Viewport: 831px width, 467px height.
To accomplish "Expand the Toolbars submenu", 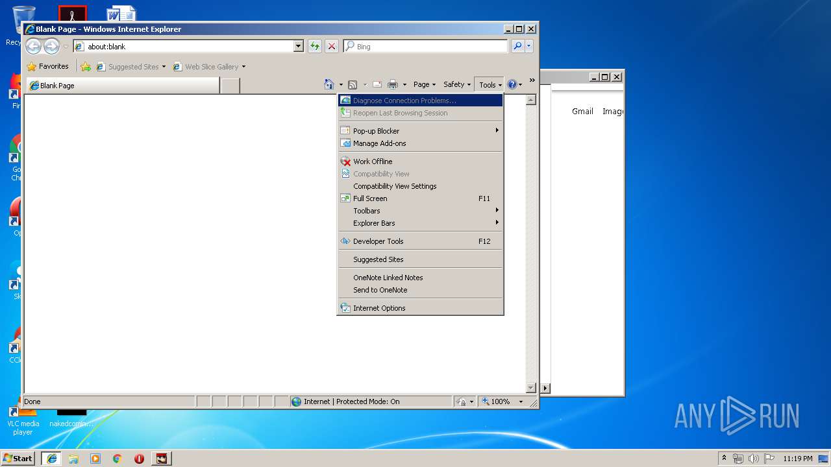I will click(x=420, y=211).
